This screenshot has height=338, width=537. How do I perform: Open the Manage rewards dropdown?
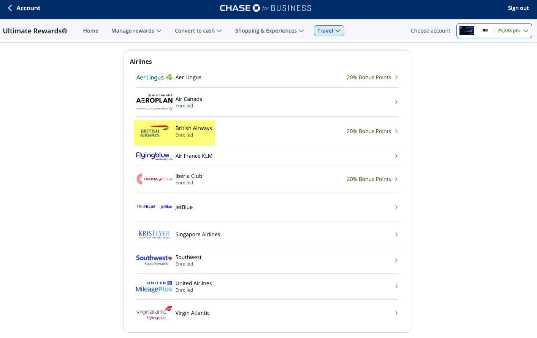point(136,31)
